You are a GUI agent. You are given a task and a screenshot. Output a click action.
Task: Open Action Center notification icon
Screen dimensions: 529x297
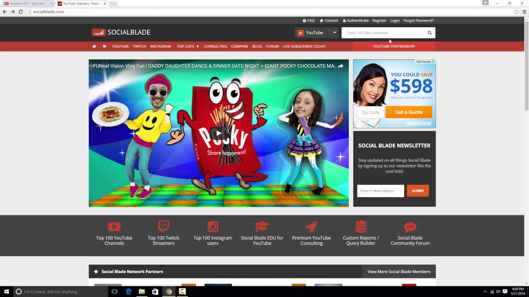(x=505, y=292)
